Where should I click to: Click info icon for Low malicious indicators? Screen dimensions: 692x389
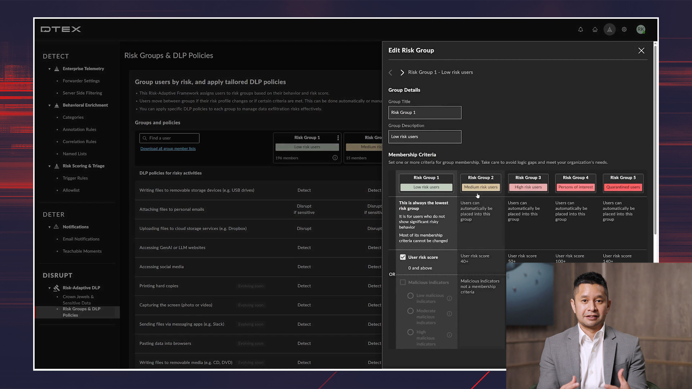[x=449, y=298]
